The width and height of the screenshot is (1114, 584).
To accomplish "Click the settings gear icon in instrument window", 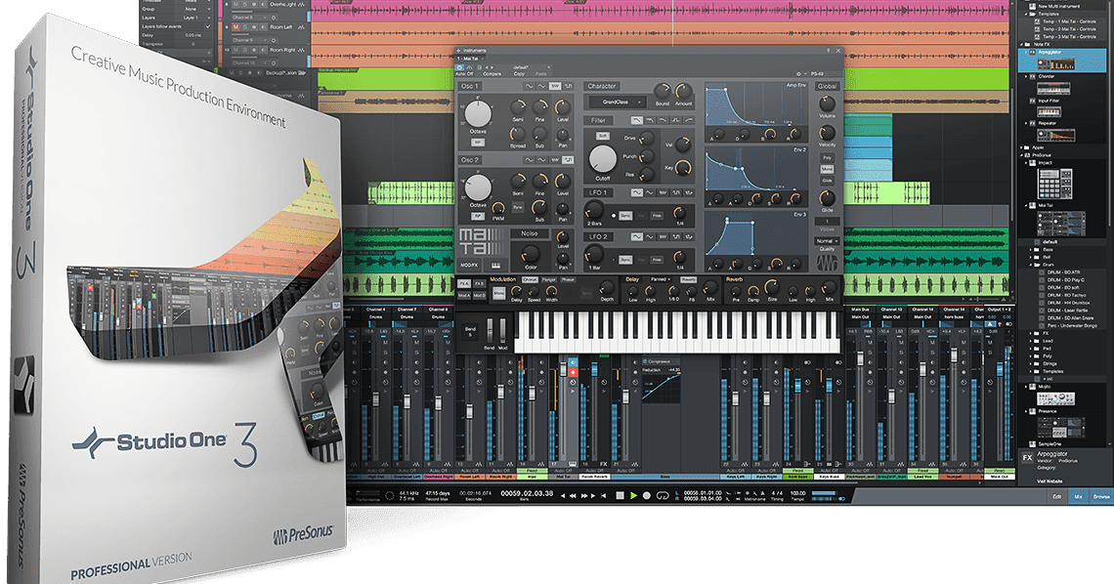I will [798, 73].
